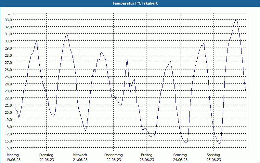Click the 33 °C peak on Sunday's curve
Screen dimensions: 260x163
tap(236, 20)
